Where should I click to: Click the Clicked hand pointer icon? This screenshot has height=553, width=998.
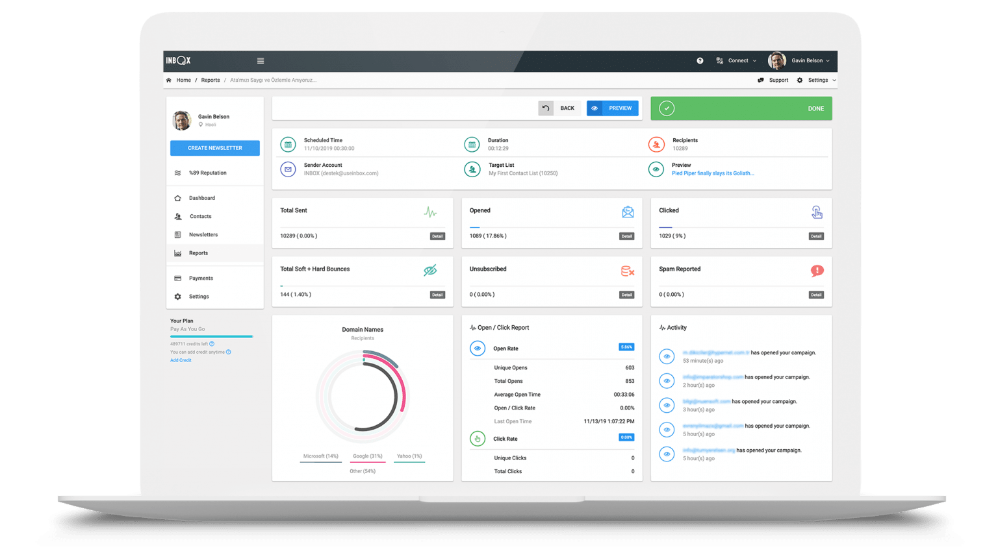coord(817,212)
